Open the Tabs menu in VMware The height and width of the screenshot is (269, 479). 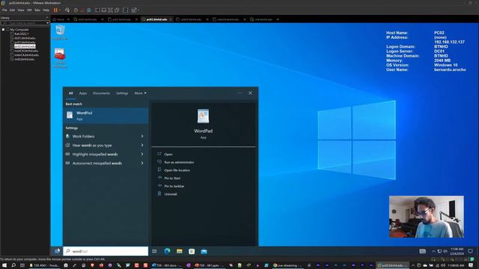(x=37, y=10)
